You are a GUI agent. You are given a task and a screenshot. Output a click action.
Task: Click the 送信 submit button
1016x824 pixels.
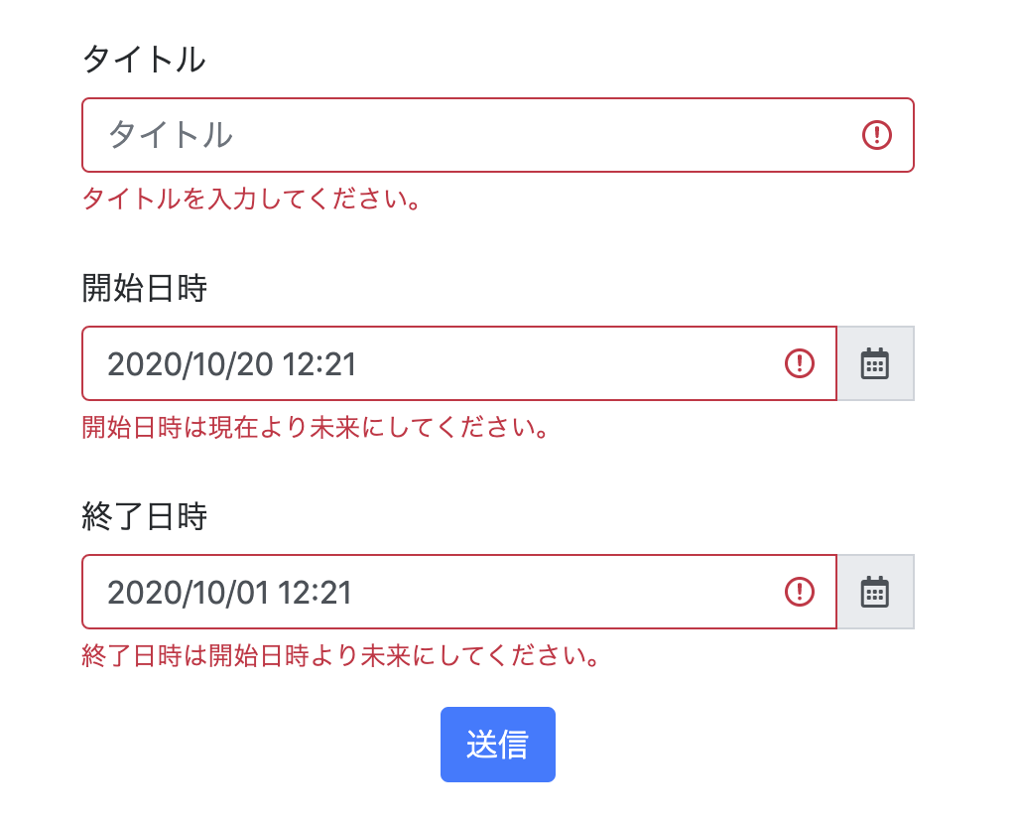498,744
